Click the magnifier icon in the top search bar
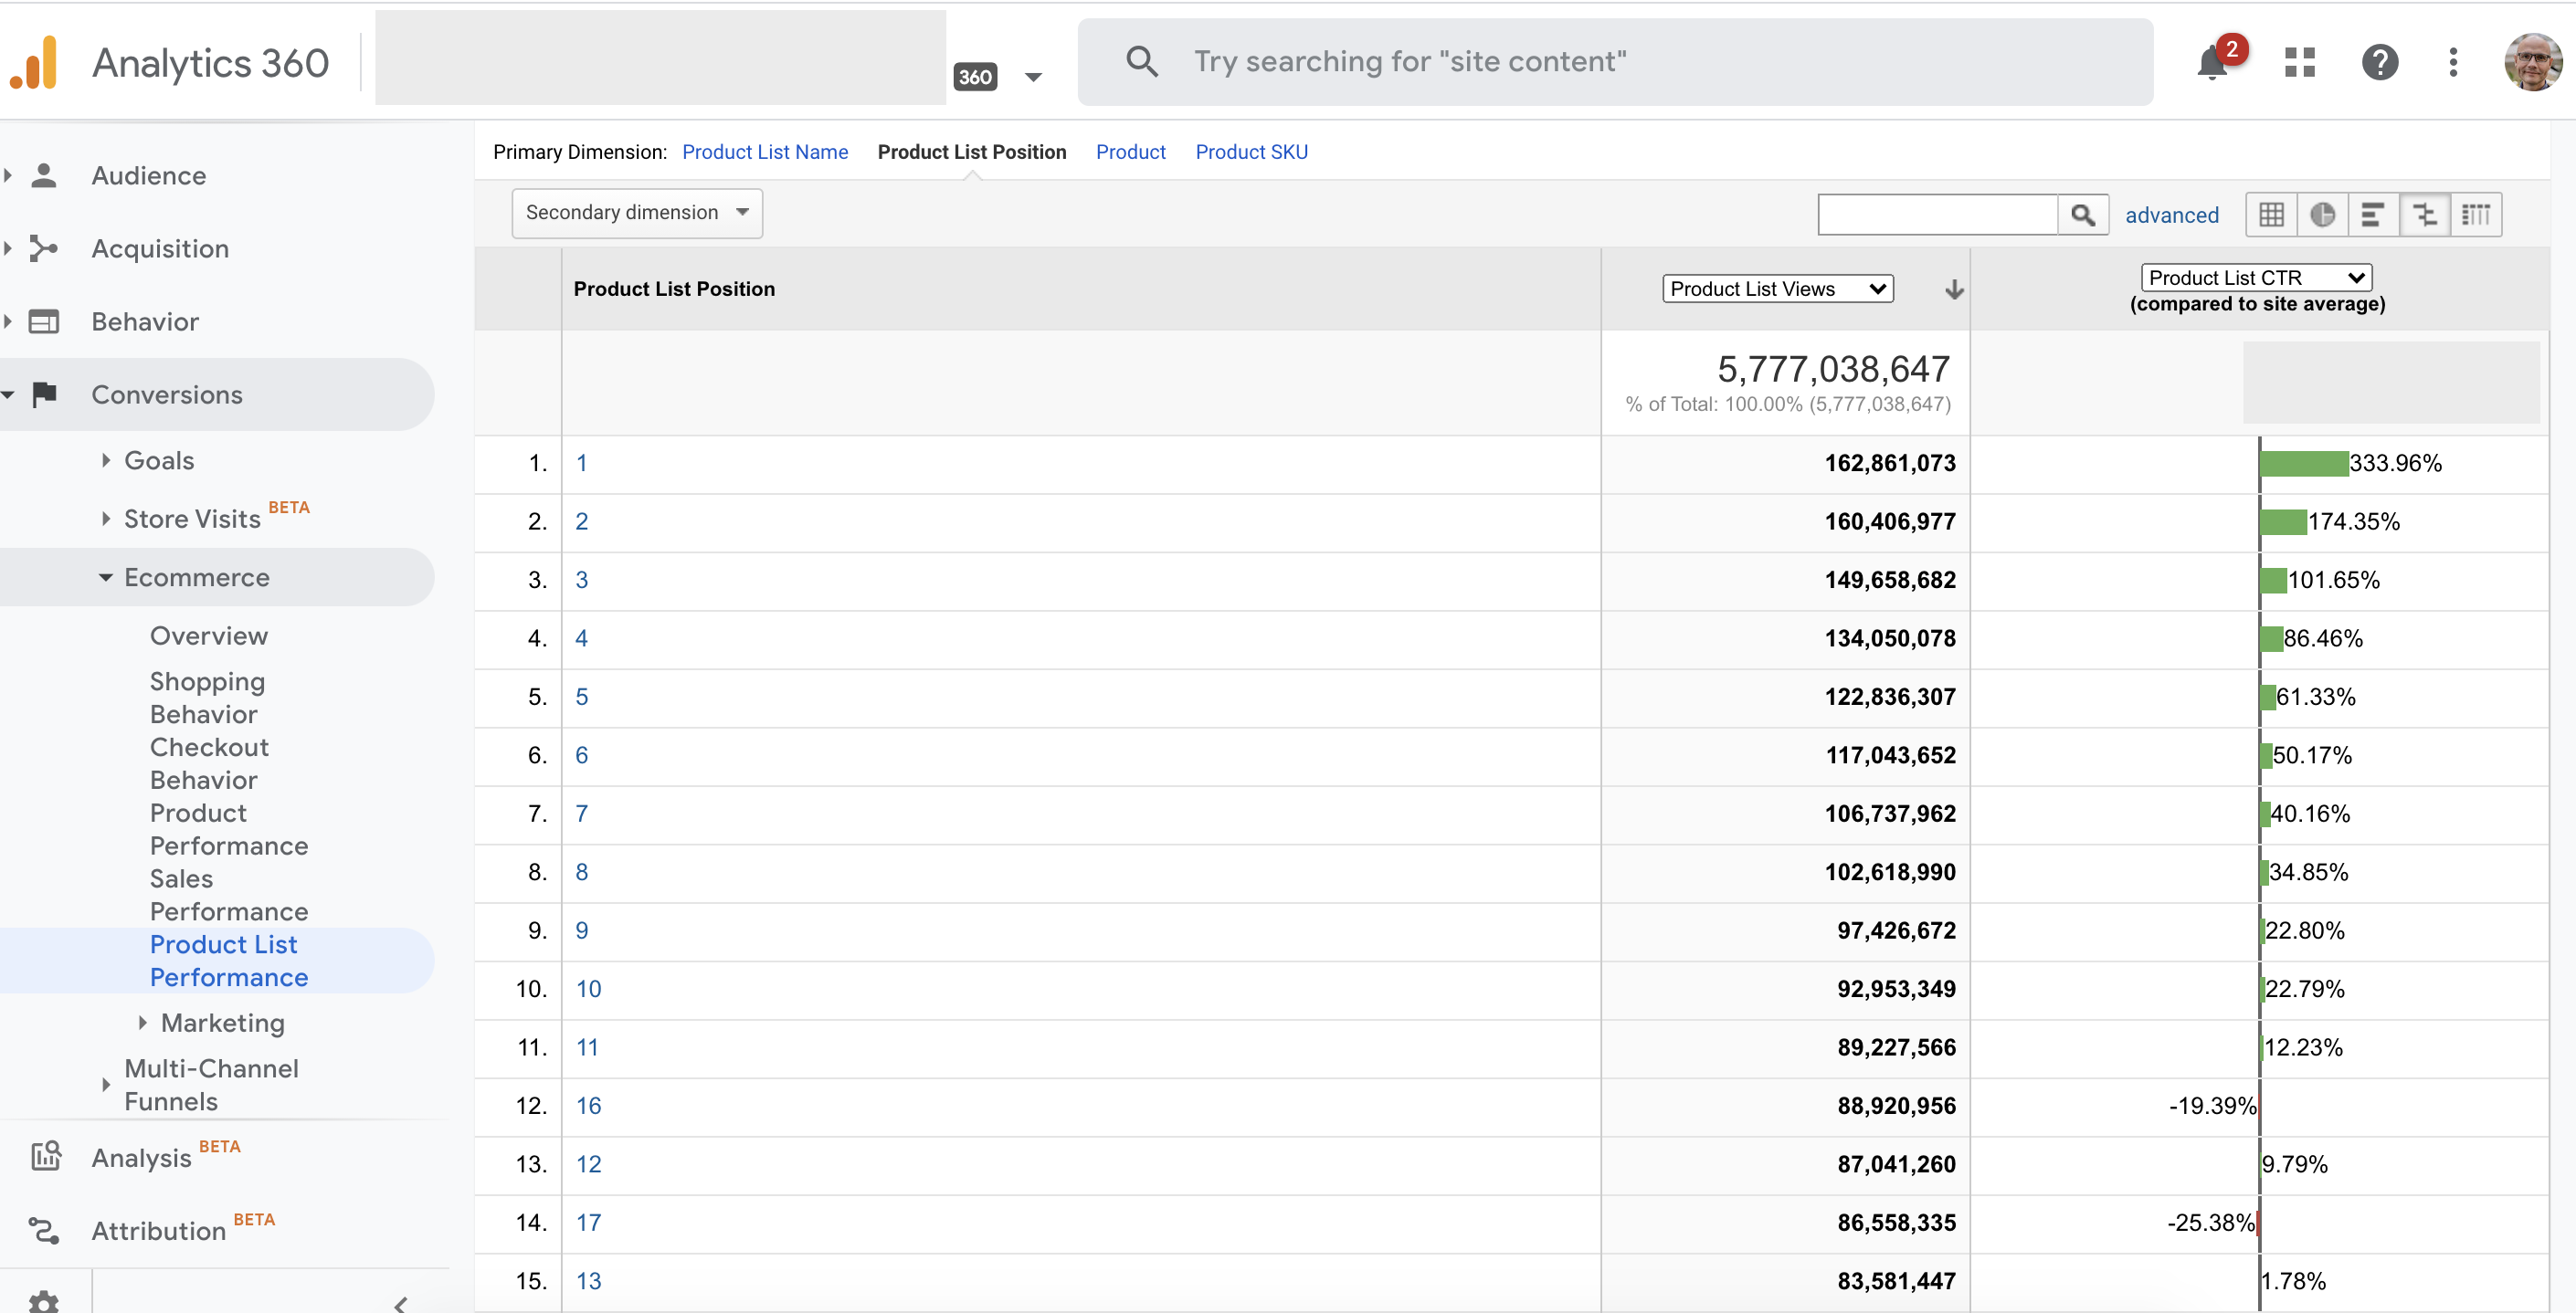The height and width of the screenshot is (1313, 2576). pyautogui.click(x=1142, y=62)
